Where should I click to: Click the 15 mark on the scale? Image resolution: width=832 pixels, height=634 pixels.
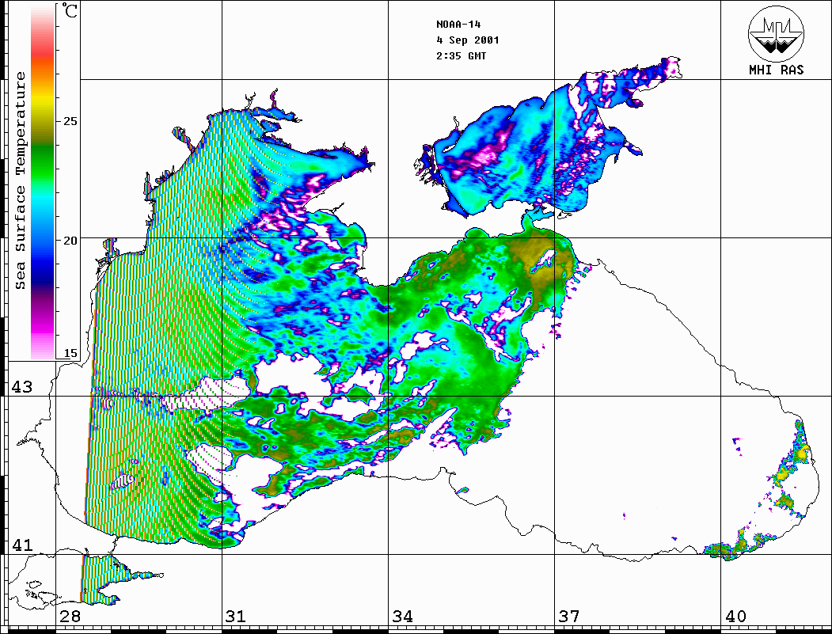click(x=70, y=353)
